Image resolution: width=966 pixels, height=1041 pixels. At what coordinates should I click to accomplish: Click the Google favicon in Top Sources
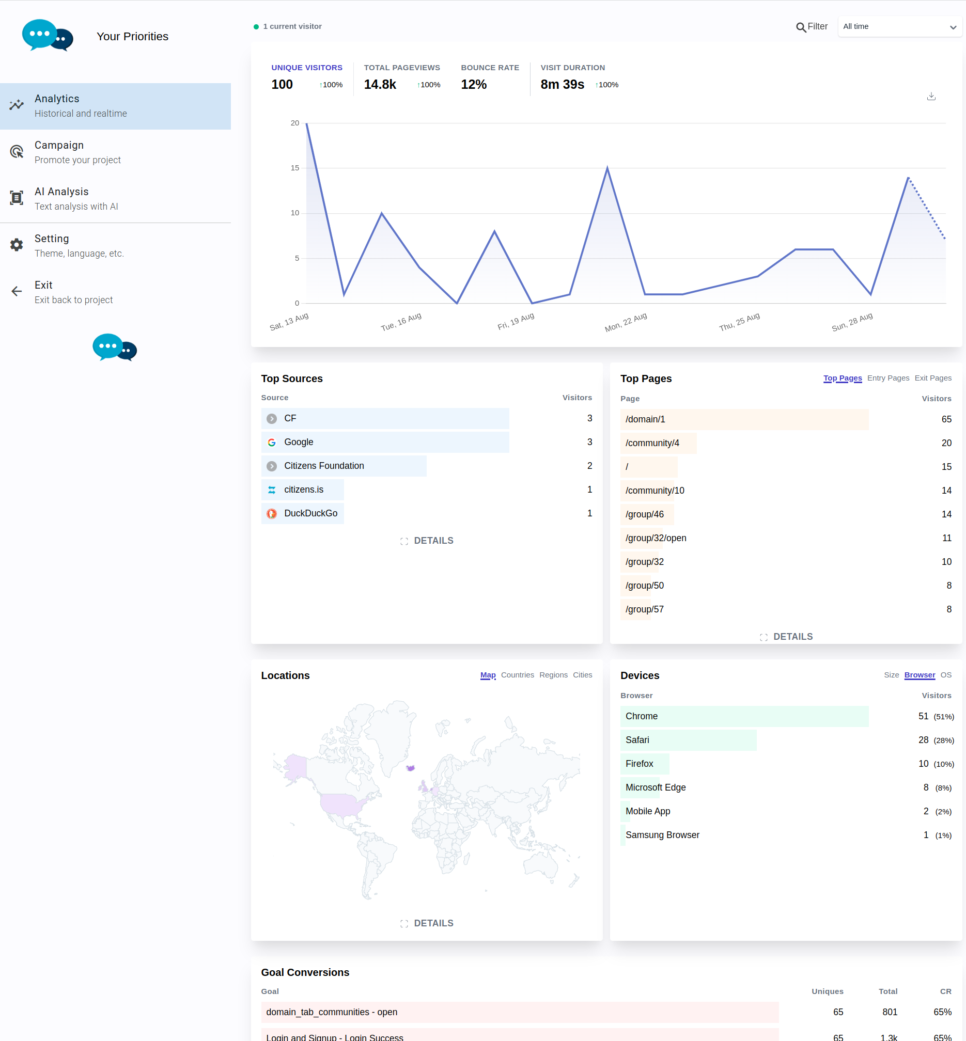[272, 442]
